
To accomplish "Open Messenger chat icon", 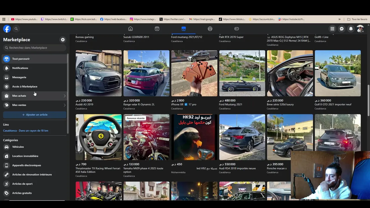I will click(x=342, y=29).
